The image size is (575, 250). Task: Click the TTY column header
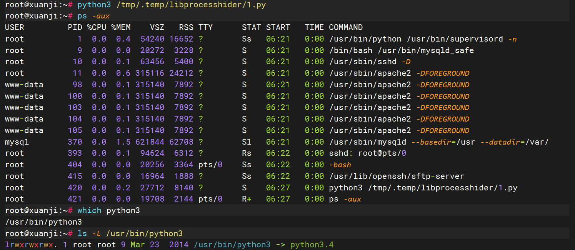pyautogui.click(x=205, y=27)
